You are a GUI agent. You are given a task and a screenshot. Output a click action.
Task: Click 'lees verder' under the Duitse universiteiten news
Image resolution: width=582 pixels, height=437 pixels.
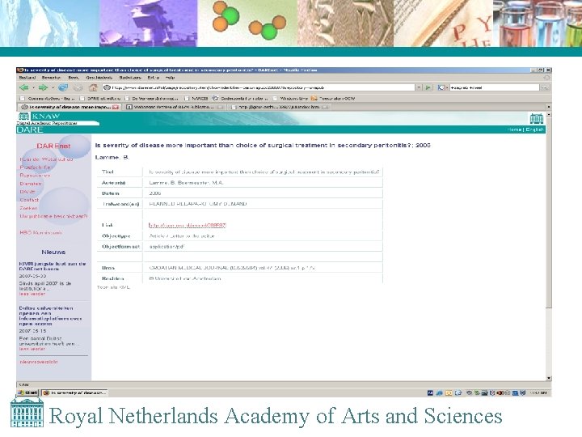(x=32, y=349)
